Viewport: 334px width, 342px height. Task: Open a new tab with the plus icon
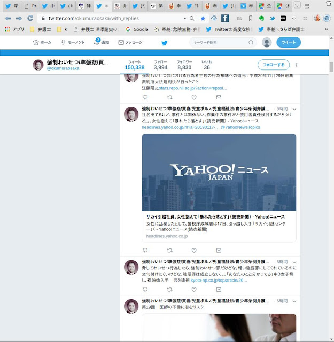[297, 5]
